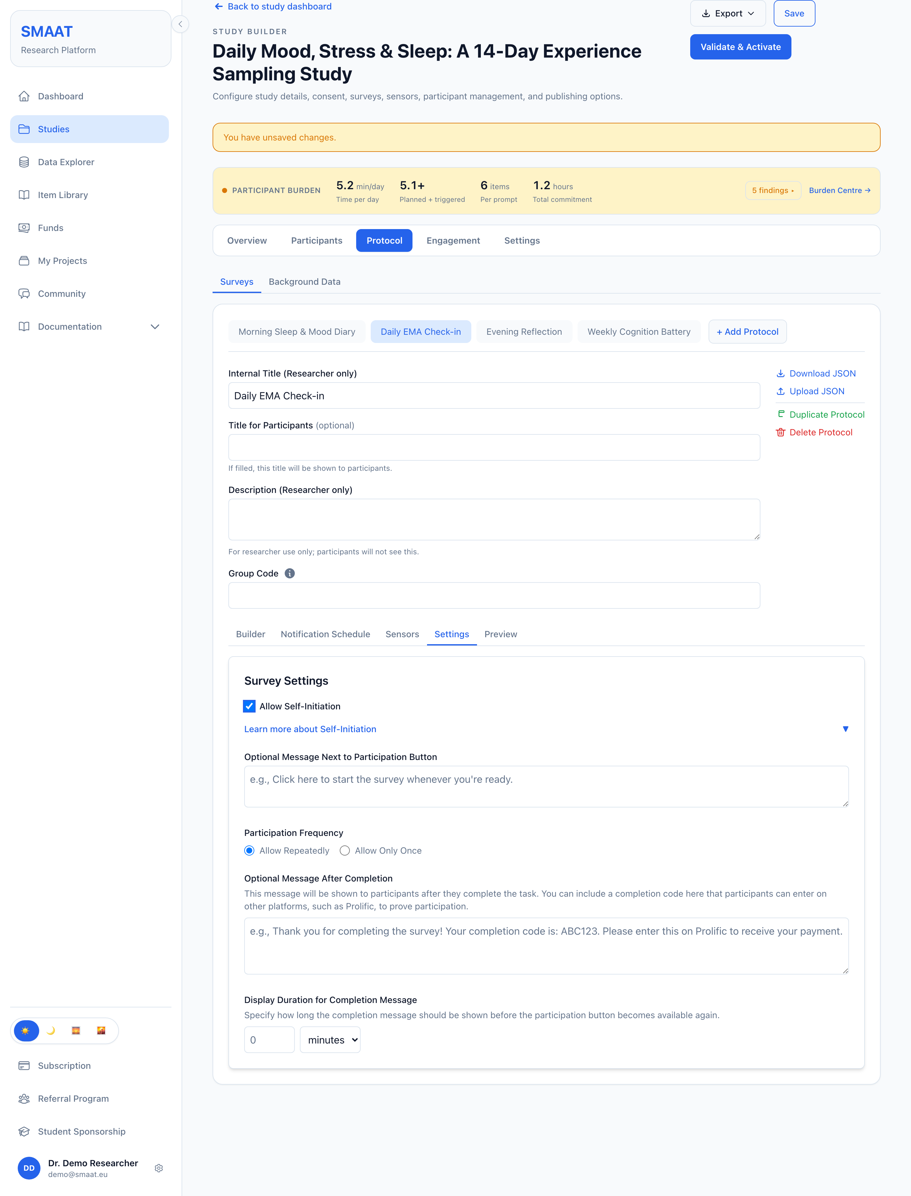The height and width of the screenshot is (1196, 911).
Task: Open Burden Centre link
Action: (x=840, y=190)
